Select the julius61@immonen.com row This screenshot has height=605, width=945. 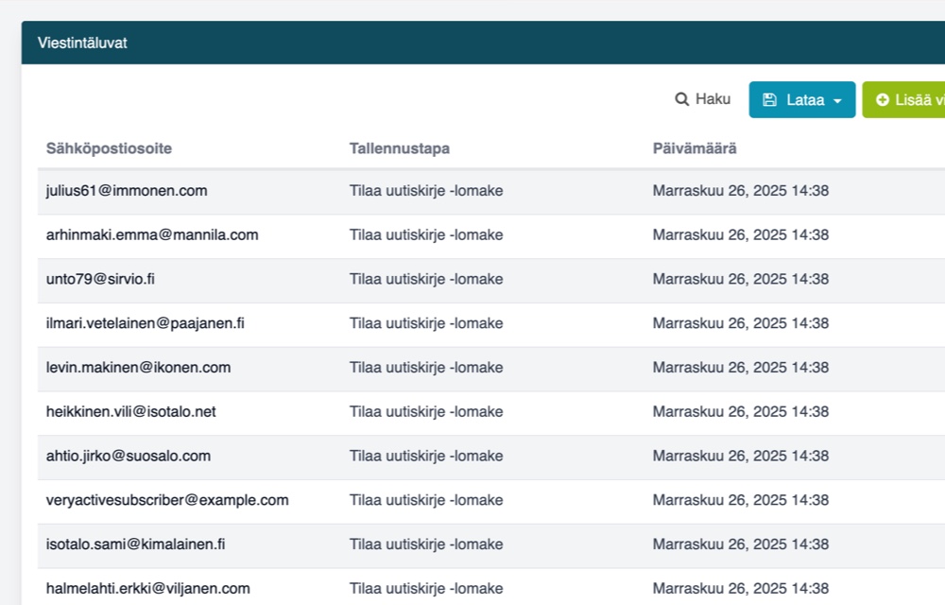[x=127, y=191]
